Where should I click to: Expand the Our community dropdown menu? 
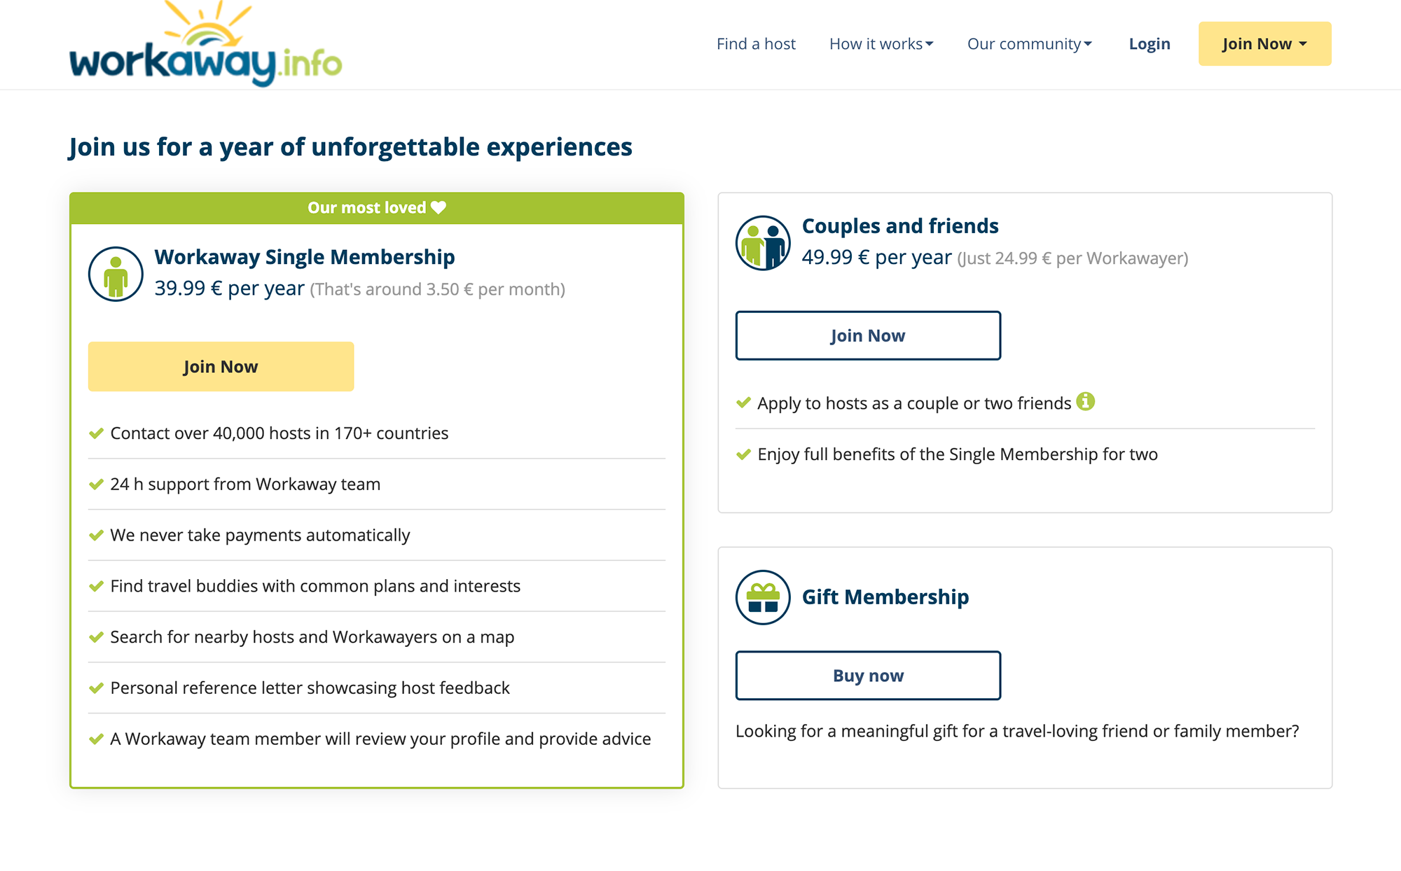point(1028,44)
